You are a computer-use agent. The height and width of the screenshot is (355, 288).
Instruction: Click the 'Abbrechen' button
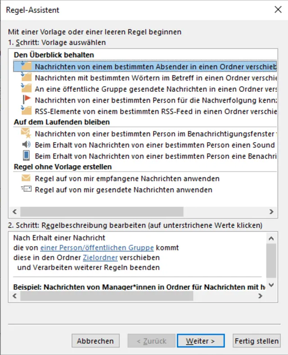[95, 341]
